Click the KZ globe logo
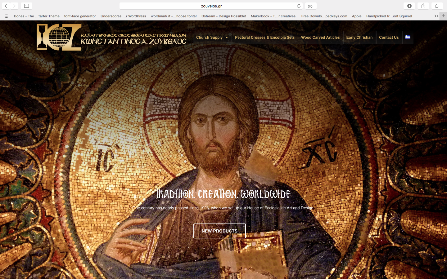Image resolution: width=447 pixels, height=279 pixels. pyautogui.click(x=59, y=38)
